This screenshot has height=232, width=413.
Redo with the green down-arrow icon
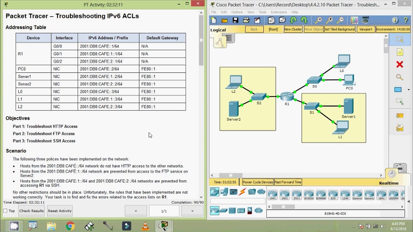pyautogui.click(x=304, y=20)
